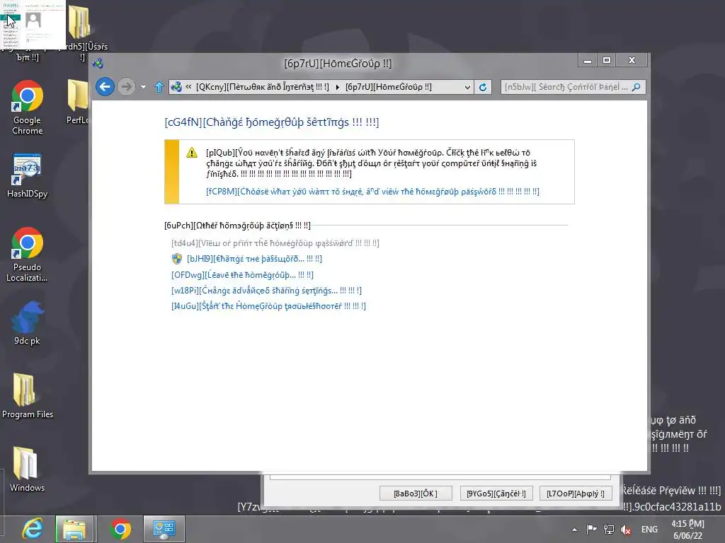Click the warning triangle icon

coord(192,153)
